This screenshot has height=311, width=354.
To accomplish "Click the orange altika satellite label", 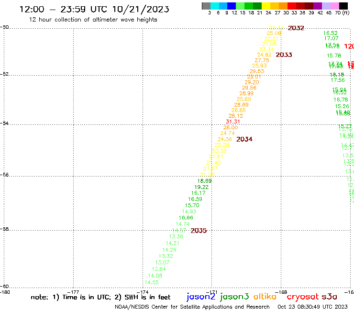I will [265, 297].
